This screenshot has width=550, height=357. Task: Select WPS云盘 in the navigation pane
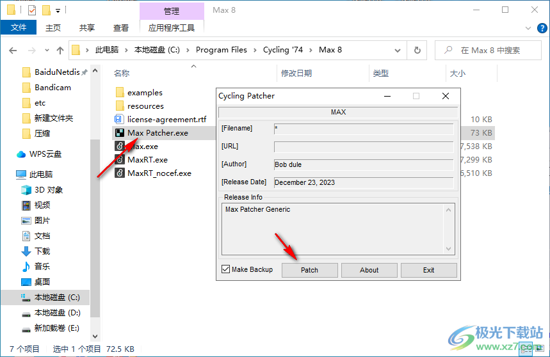pos(45,154)
